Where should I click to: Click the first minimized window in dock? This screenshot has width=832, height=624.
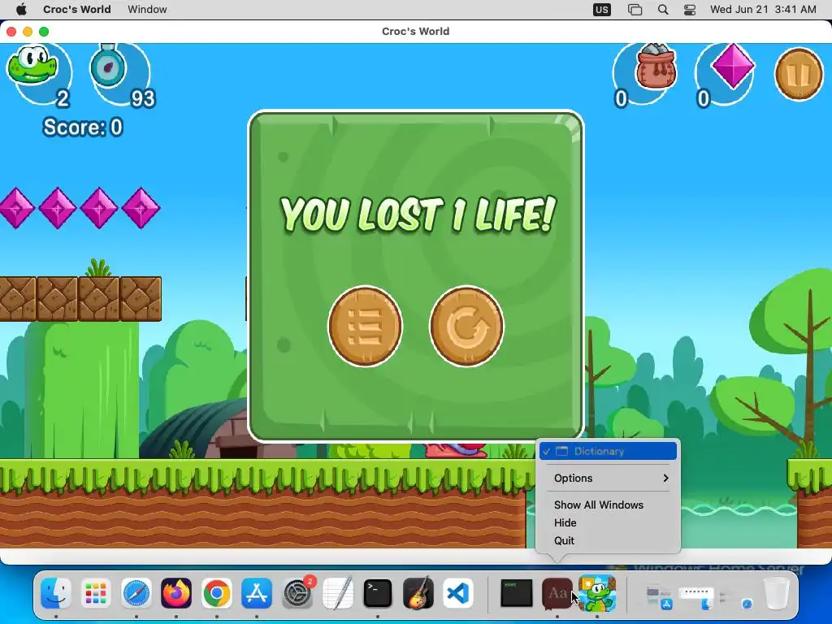[659, 596]
